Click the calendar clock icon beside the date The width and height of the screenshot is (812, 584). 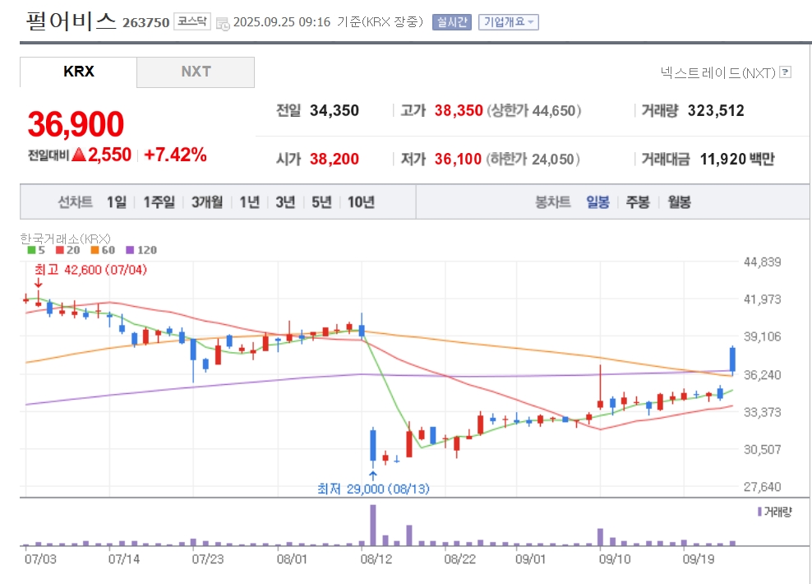223,23
